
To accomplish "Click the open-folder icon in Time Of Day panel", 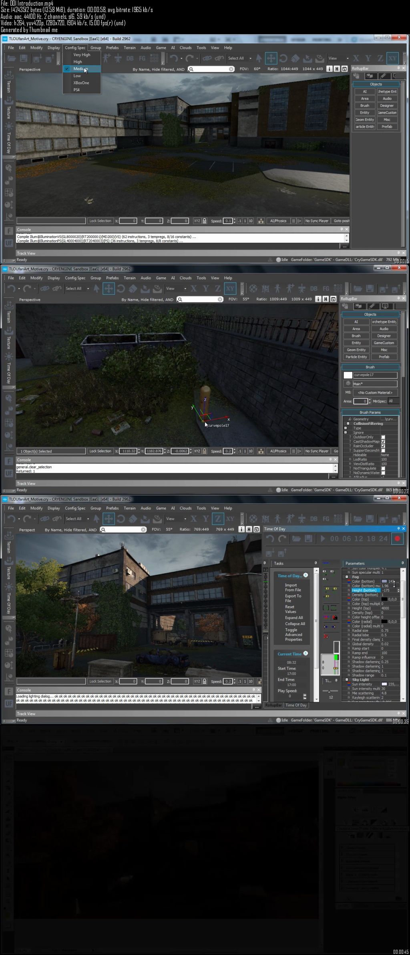I will click(x=296, y=539).
